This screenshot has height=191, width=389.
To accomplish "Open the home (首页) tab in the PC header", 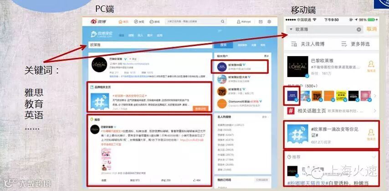I will [x=123, y=21].
